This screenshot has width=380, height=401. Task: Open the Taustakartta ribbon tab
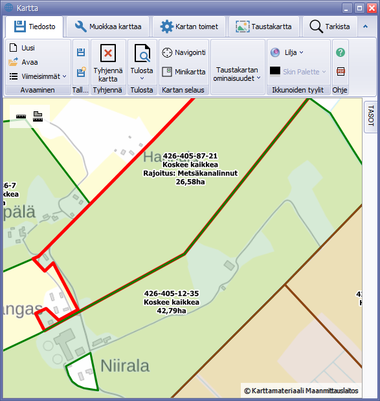tap(264, 27)
